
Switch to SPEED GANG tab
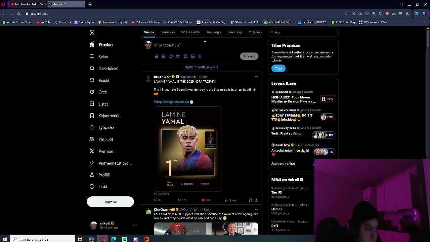(190, 32)
